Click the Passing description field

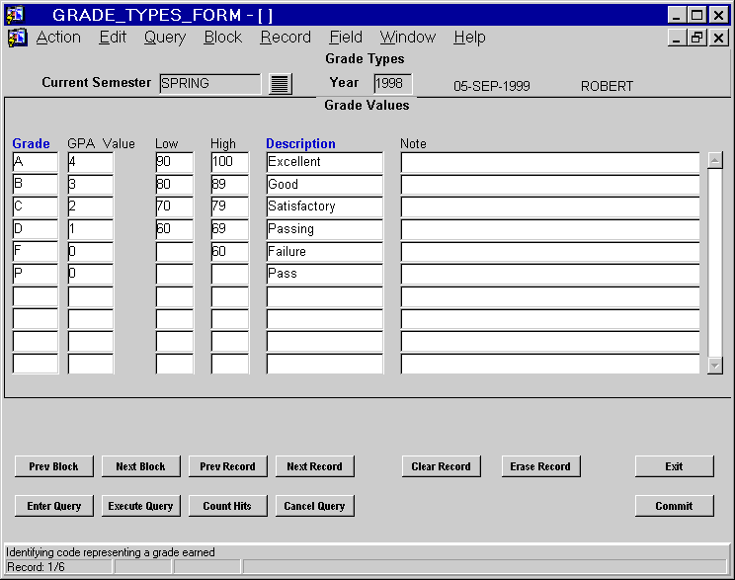[324, 229]
